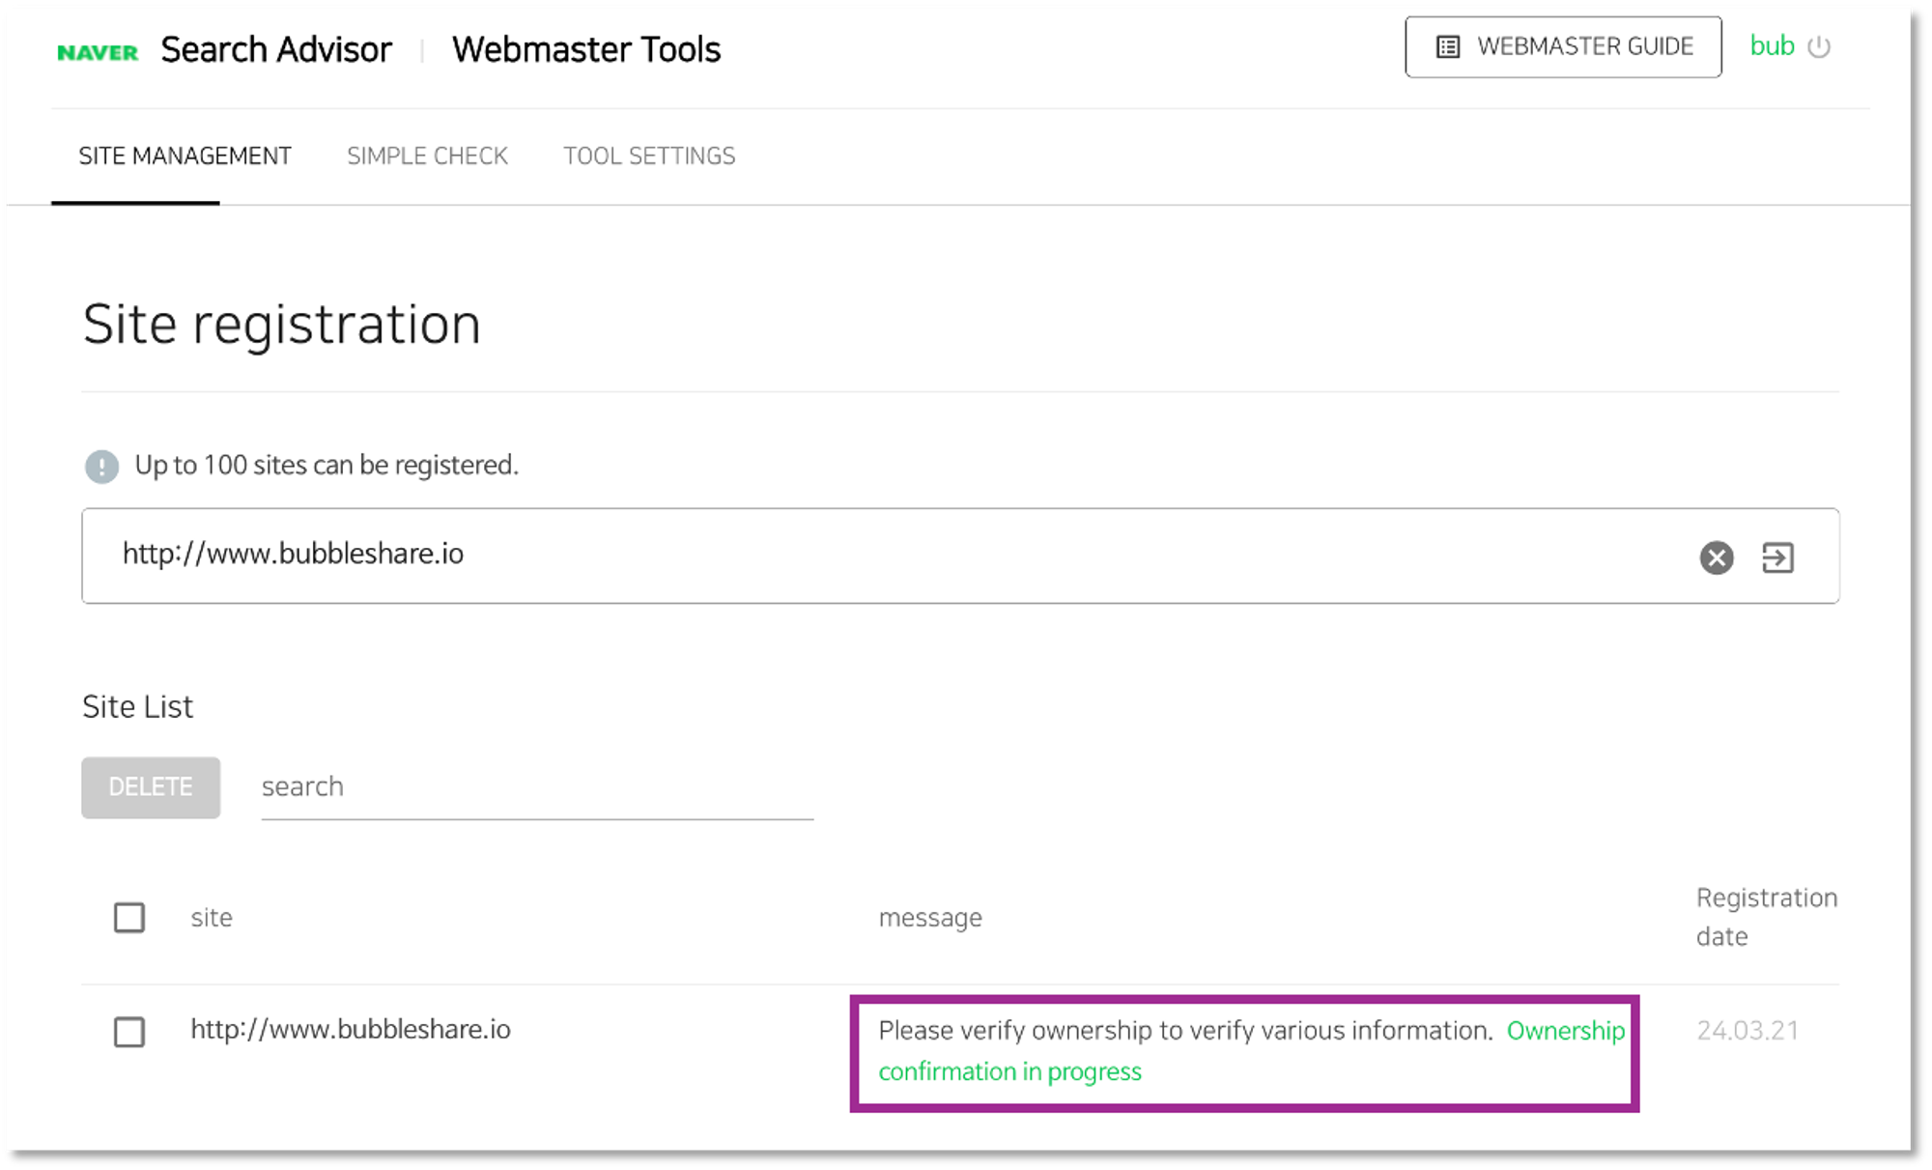
Task: Click the Ownership confirmation in progress link
Action: click(1252, 1051)
